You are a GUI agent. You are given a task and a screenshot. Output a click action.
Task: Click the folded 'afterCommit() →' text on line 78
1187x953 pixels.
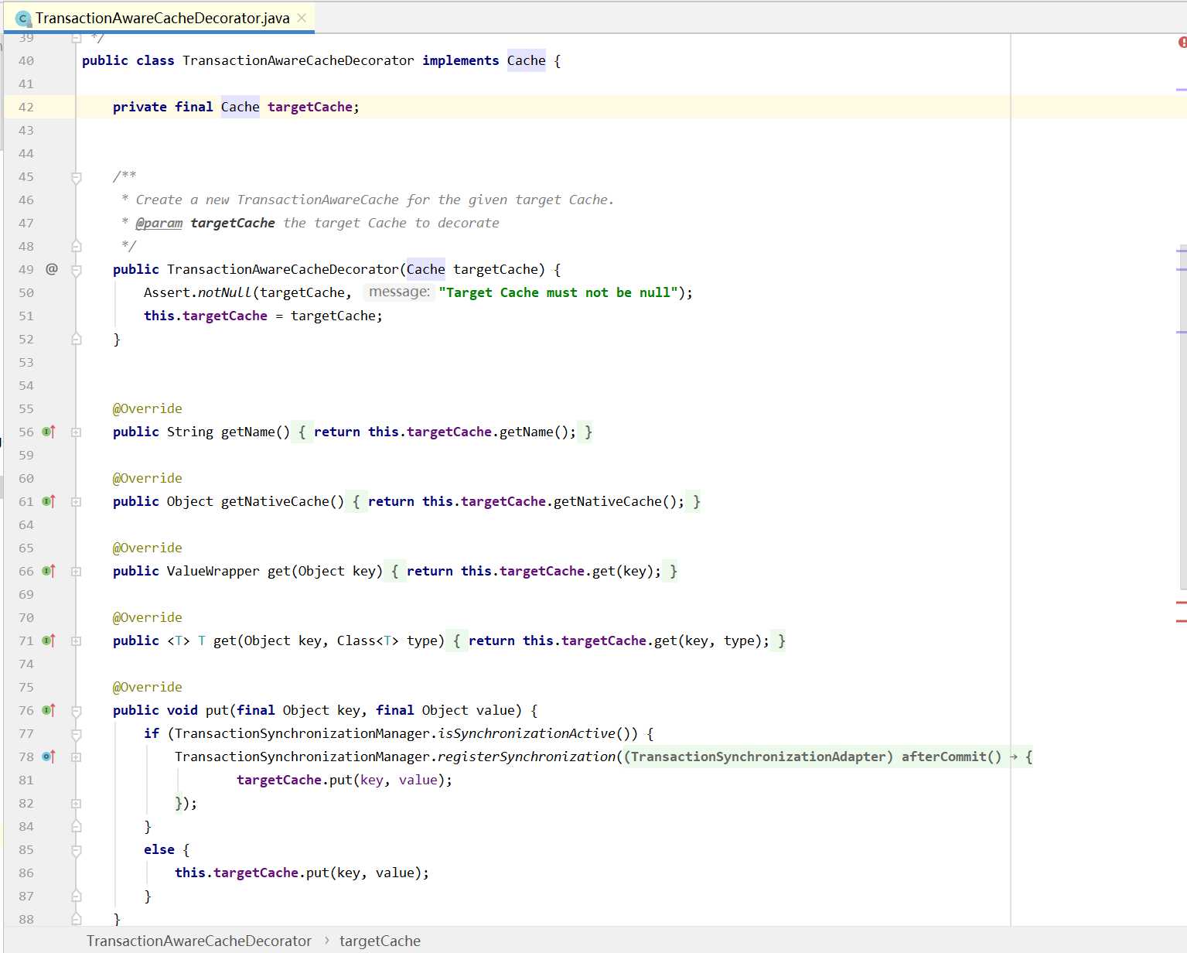(x=960, y=757)
